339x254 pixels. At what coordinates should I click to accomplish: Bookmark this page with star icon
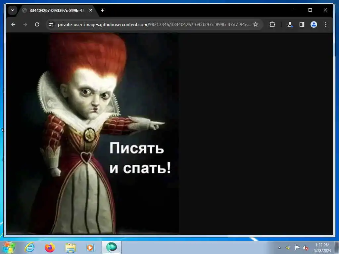pos(256,24)
